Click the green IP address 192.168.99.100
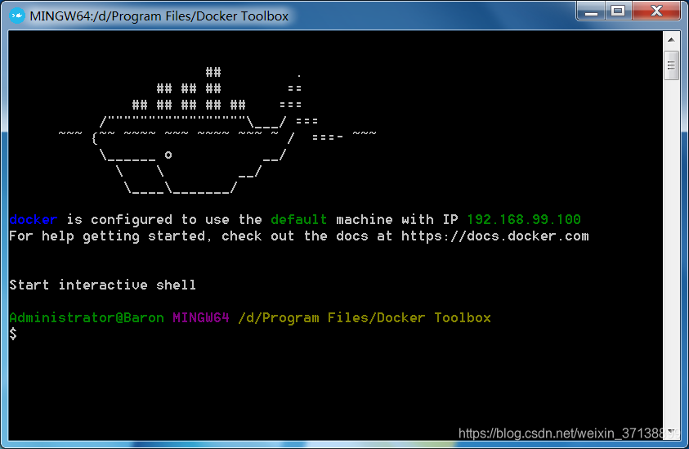 coord(523,219)
